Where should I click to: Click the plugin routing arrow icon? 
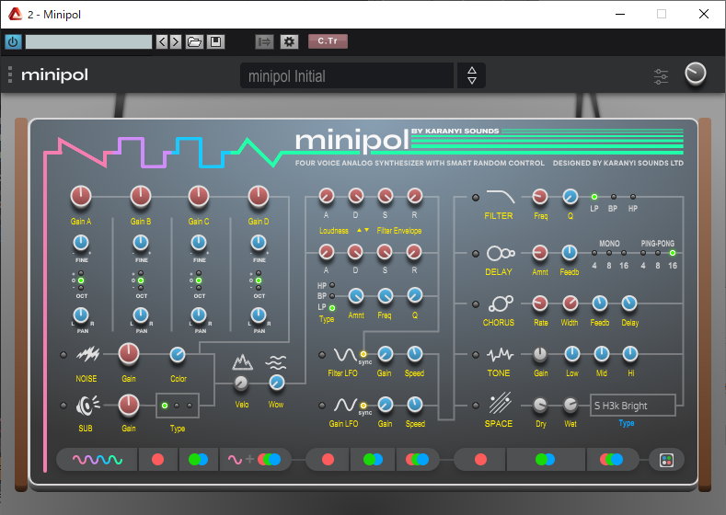click(x=264, y=41)
